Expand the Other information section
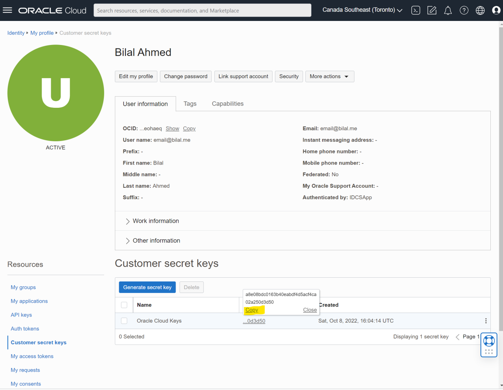Screen dimensions: 503x390 (x=153, y=241)
